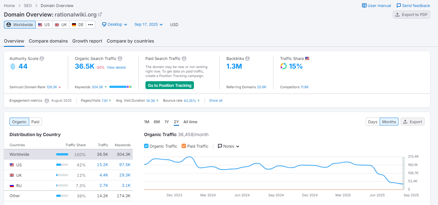Screen dimensions: 438x205
Task: Click the UK flag in country table
Action: 12,175
